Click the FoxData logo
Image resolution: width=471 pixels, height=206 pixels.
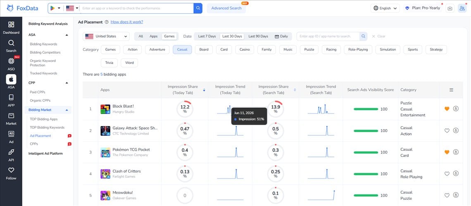[x=23, y=8]
